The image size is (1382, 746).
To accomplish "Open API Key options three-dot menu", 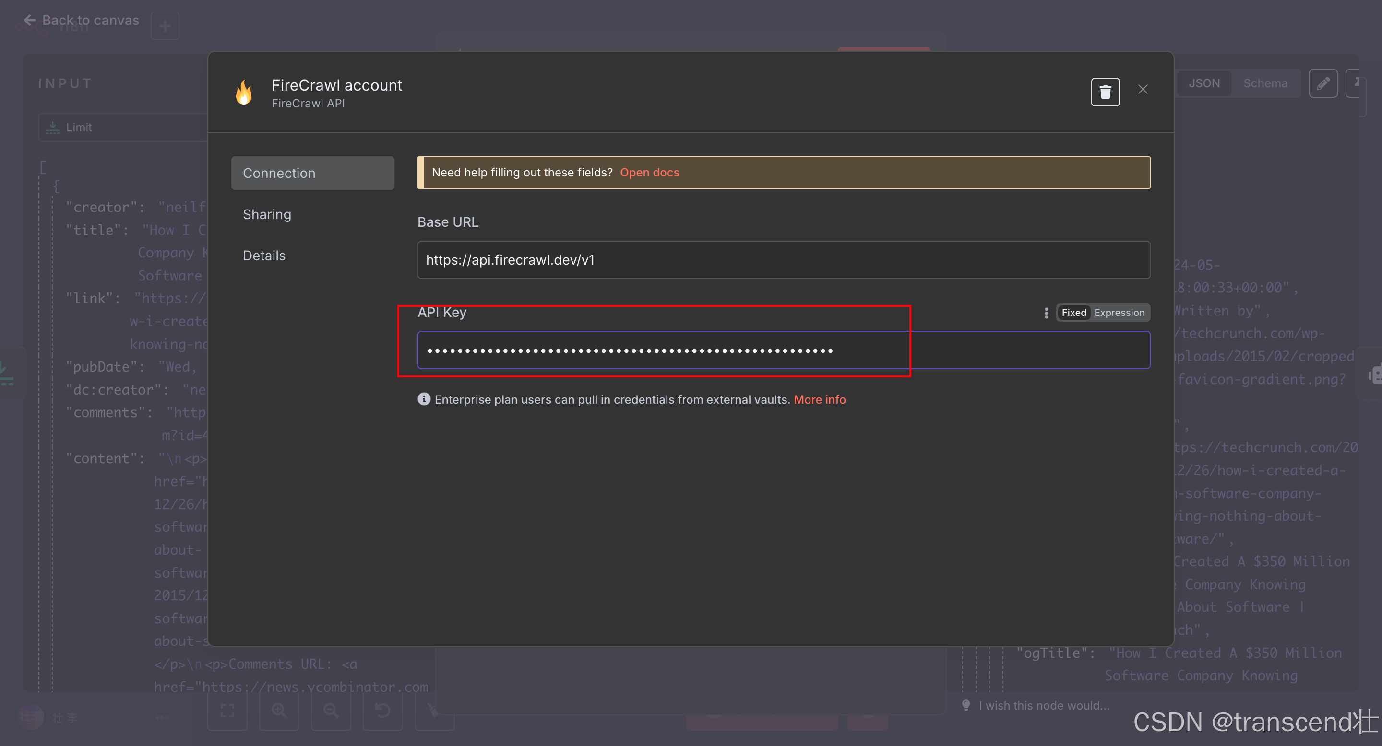I will tap(1046, 313).
